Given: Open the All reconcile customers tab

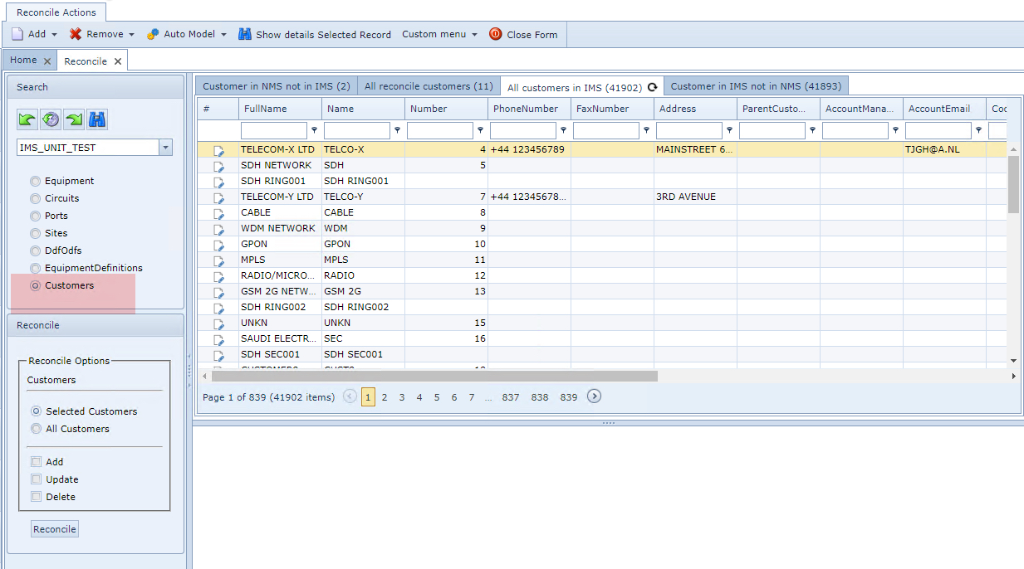Looking at the screenshot, I should 429,86.
